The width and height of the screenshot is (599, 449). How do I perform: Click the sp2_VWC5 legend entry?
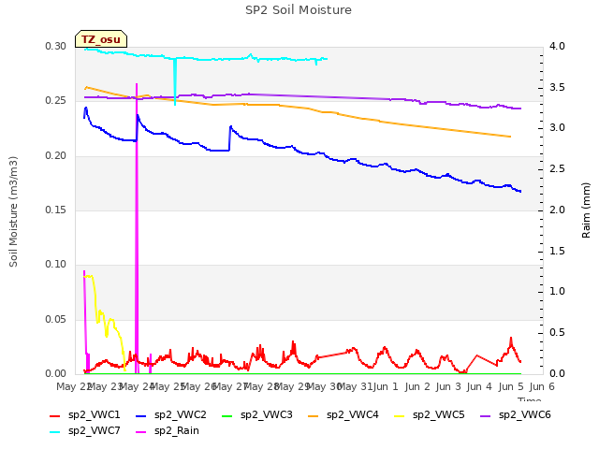pyautogui.click(x=430, y=415)
